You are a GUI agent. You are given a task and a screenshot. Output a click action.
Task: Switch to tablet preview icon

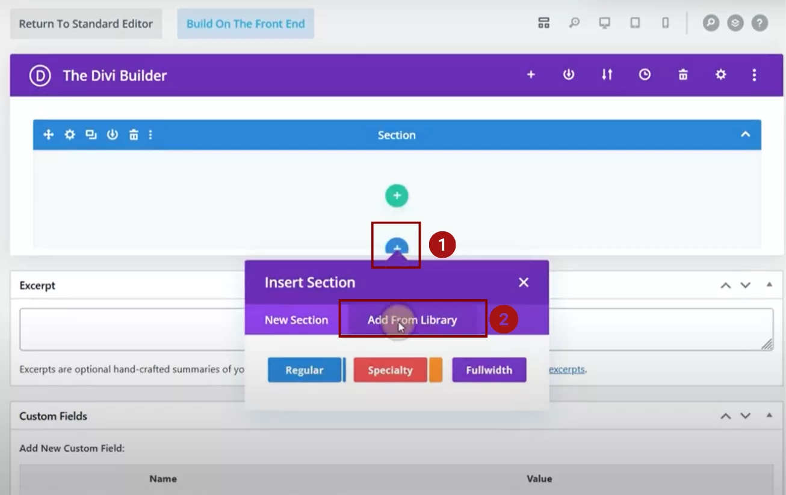635,23
